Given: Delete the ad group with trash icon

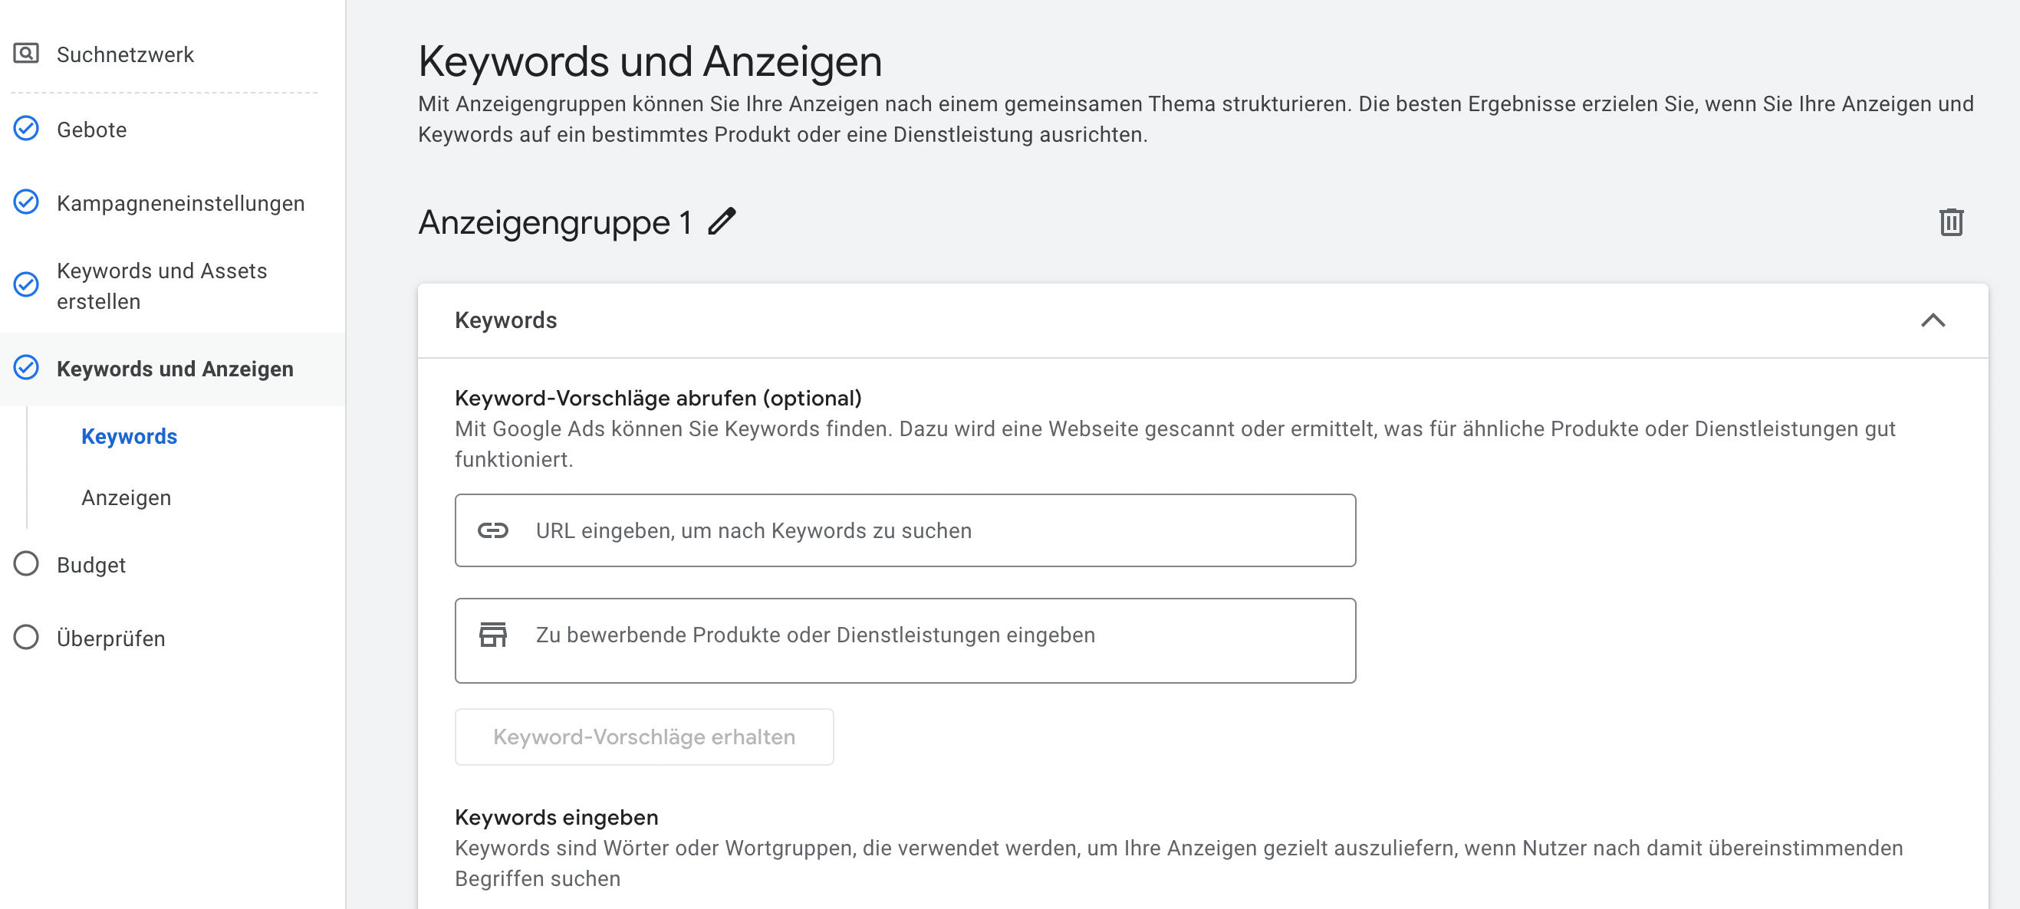Looking at the screenshot, I should [1951, 222].
